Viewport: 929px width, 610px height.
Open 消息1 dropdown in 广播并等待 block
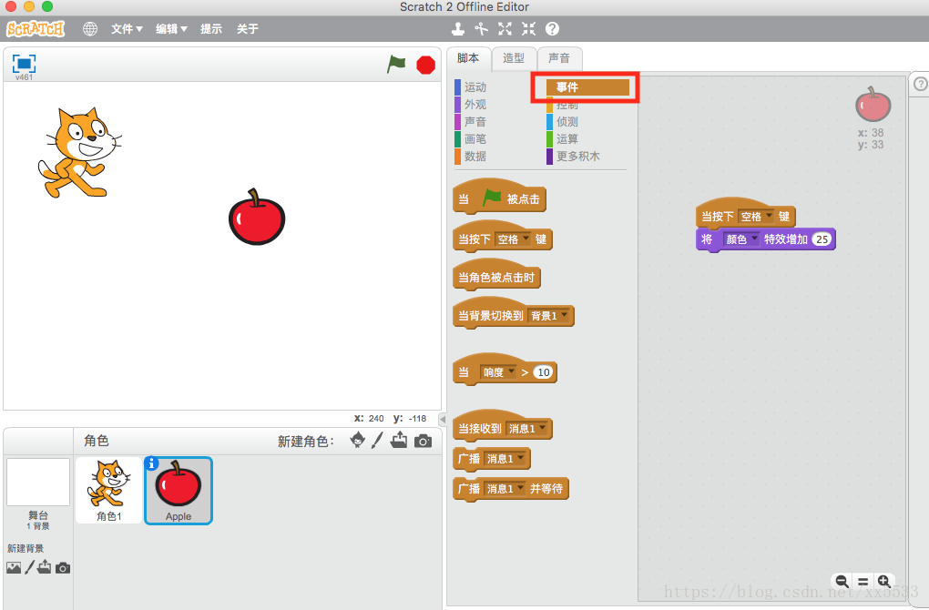[x=505, y=489]
